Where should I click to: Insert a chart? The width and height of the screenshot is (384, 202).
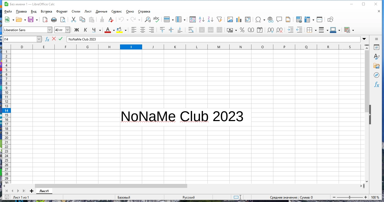tap(239, 19)
